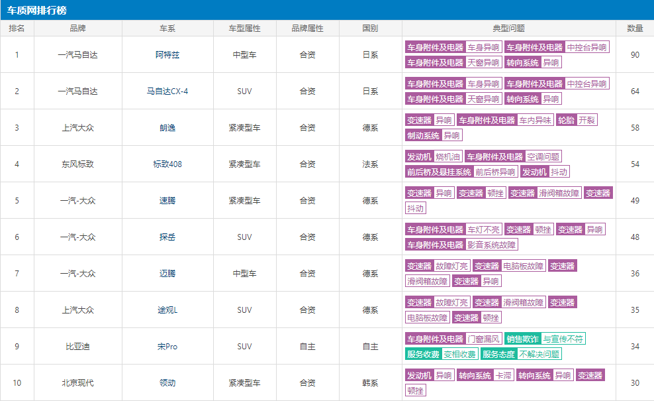Click the 数量 column header

click(635, 28)
